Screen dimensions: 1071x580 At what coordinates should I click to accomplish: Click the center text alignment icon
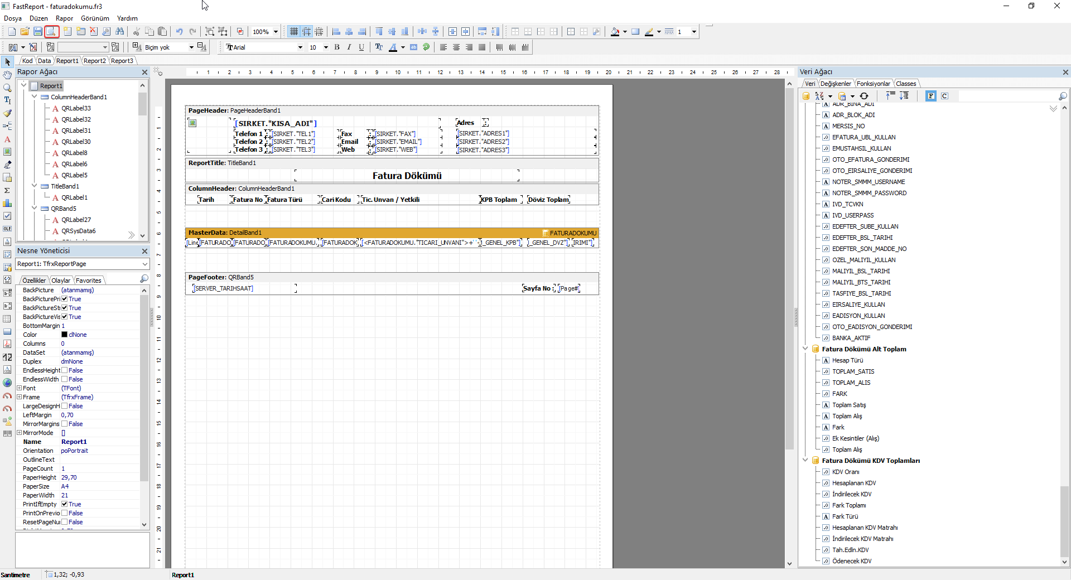pos(456,47)
